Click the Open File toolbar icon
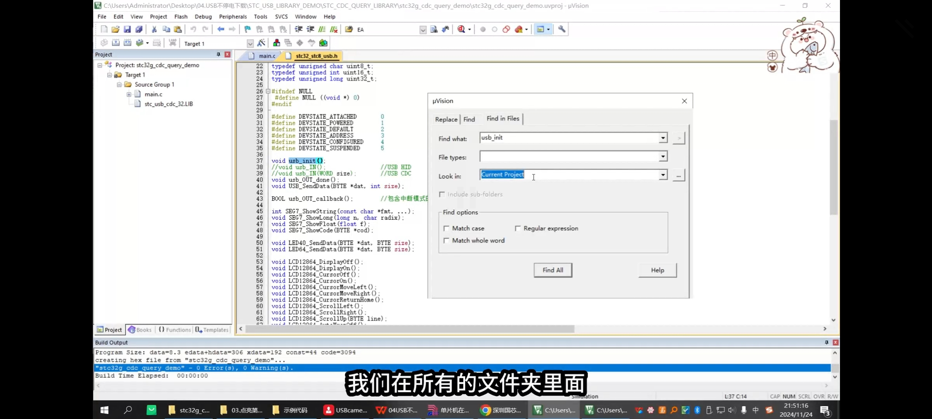Image resolution: width=932 pixels, height=419 pixels. click(x=115, y=29)
